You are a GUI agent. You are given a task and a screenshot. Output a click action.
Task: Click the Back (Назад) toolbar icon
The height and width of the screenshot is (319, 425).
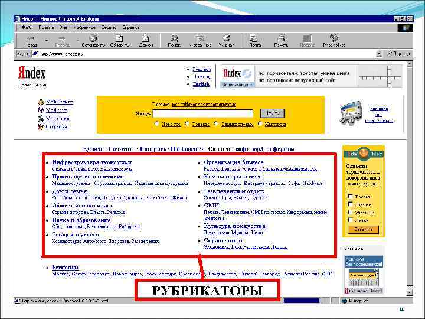tap(31, 38)
